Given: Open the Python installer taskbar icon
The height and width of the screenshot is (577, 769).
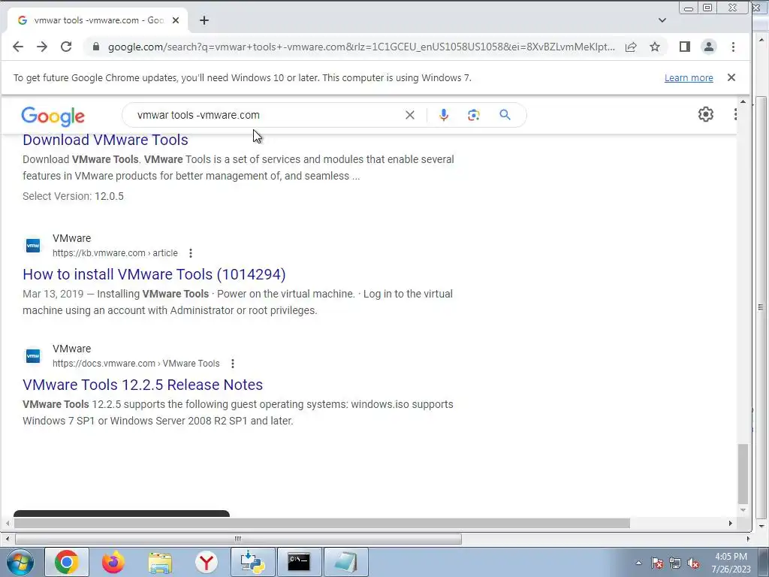Looking at the screenshot, I should tap(253, 562).
